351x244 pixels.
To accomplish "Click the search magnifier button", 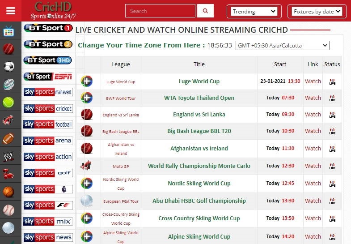I will 205,11.
